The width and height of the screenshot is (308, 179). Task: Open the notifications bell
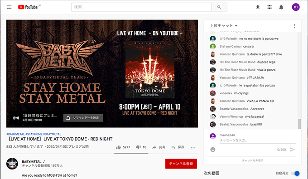click(281, 7)
